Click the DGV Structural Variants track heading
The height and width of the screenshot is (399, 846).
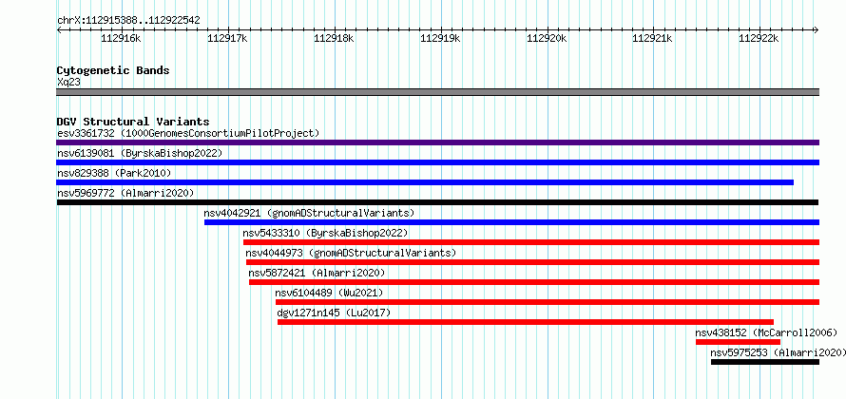coord(133,122)
